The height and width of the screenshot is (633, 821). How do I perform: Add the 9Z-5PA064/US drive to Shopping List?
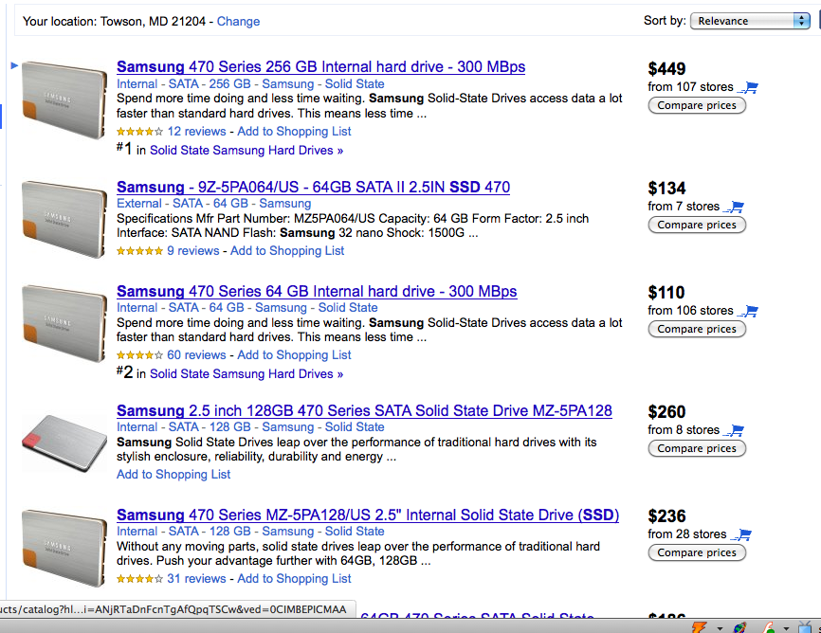click(287, 251)
